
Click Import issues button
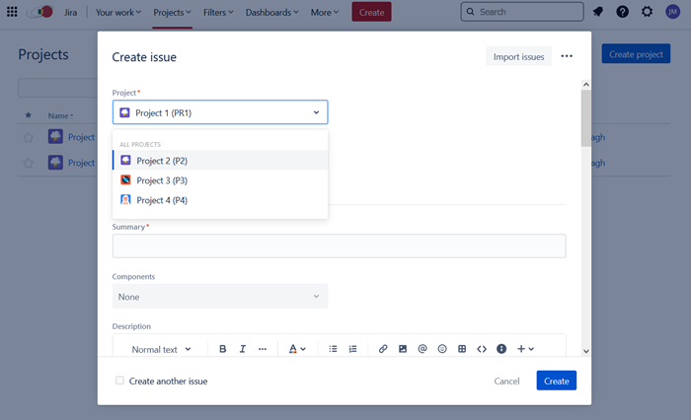[x=518, y=56]
